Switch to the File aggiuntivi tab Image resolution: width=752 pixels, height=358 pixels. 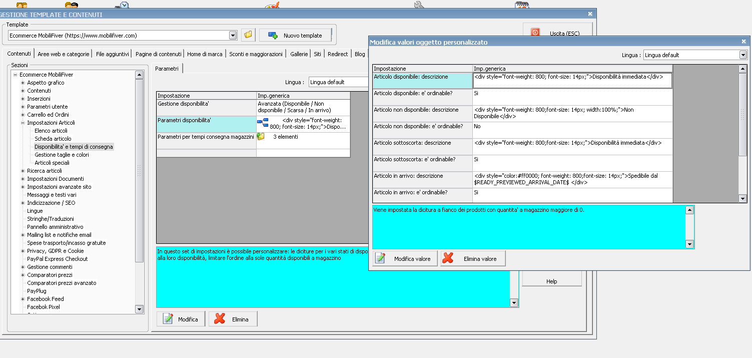coord(113,54)
